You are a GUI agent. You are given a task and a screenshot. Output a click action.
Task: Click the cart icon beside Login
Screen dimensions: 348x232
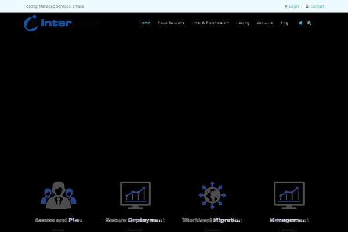click(x=285, y=6)
